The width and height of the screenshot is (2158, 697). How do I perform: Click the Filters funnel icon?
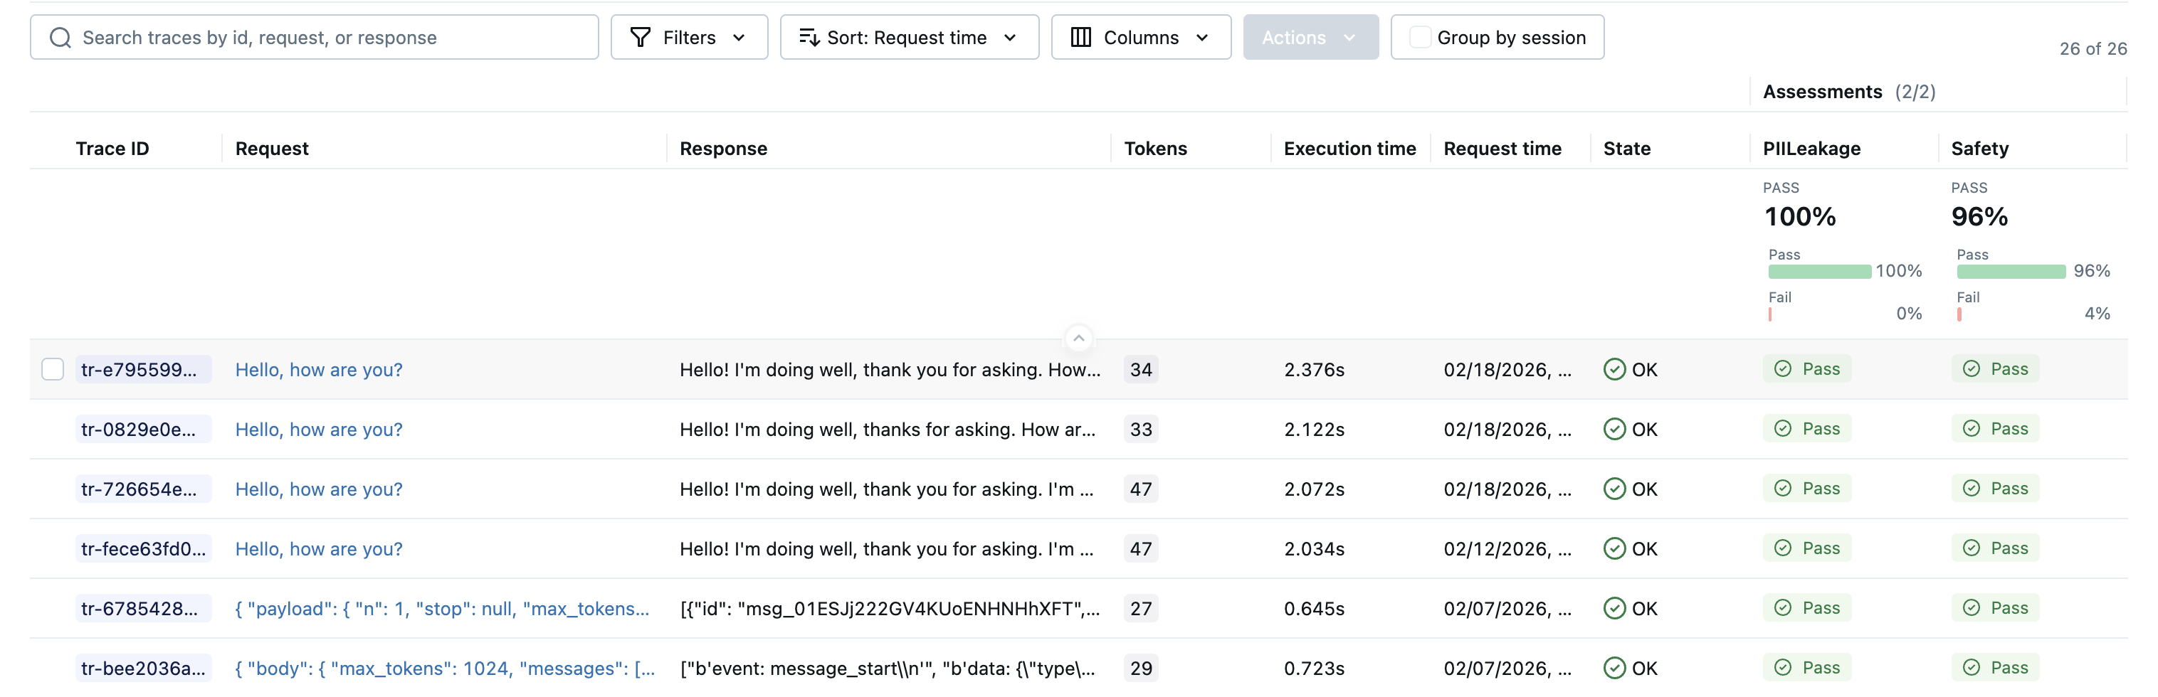tap(640, 38)
